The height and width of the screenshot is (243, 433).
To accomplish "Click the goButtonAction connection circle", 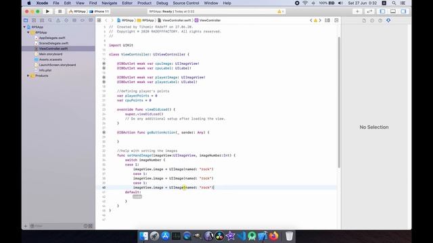I will (x=104, y=132).
